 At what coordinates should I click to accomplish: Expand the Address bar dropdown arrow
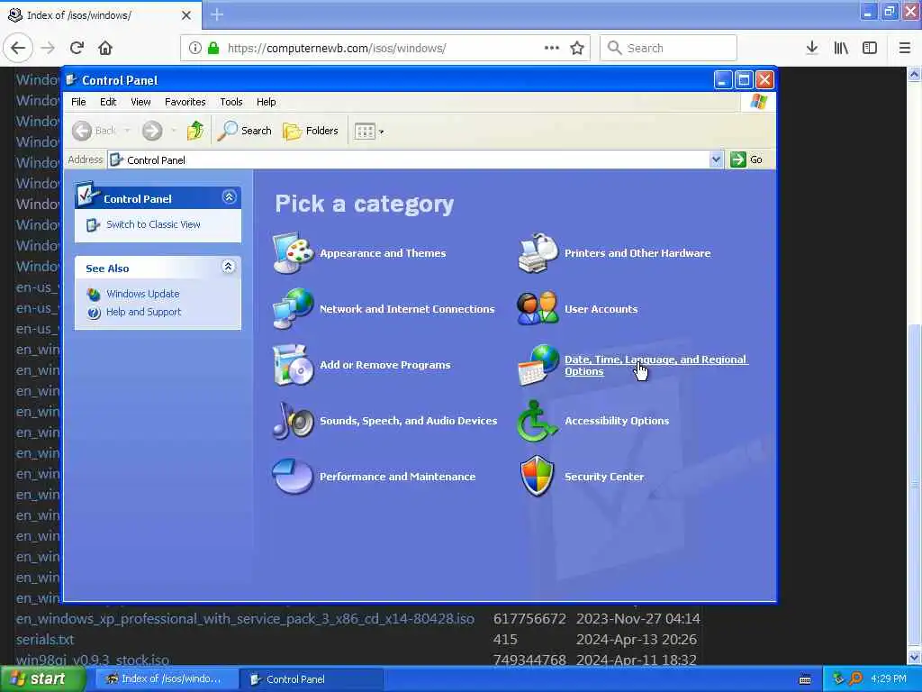tap(716, 159)
